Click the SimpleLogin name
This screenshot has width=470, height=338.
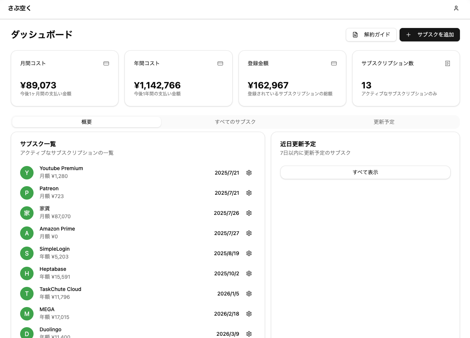[54, 249]
